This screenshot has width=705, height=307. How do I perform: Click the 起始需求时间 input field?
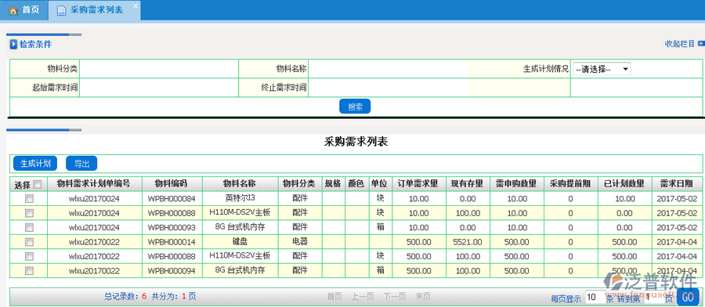click(x=159, y=88)
